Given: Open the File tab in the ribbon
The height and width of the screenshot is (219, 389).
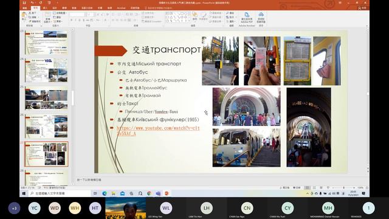Looking at the screenshot, I should pyautogui.click(x=24, y=8).
